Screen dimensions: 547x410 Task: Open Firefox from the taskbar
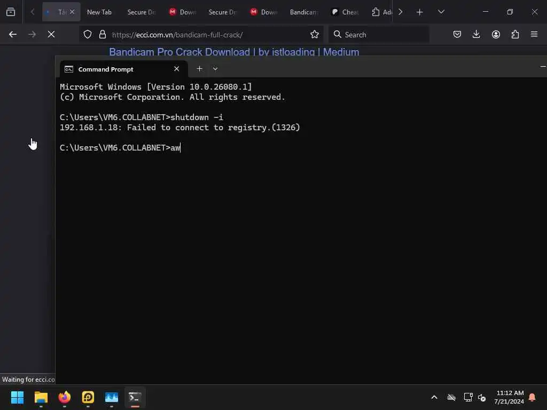65,397
